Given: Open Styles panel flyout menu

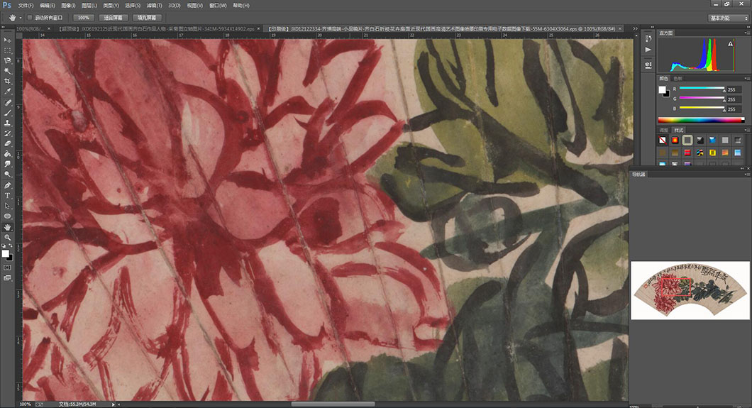Looking at the screenshot, I should pos(747,130).
